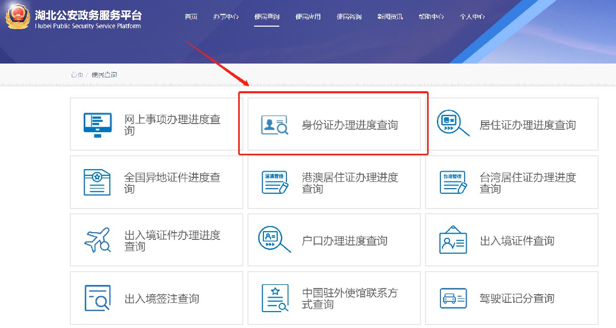Click the 便民查询 breadcrumb text
616x328 pixels.
tap(104, 75)
